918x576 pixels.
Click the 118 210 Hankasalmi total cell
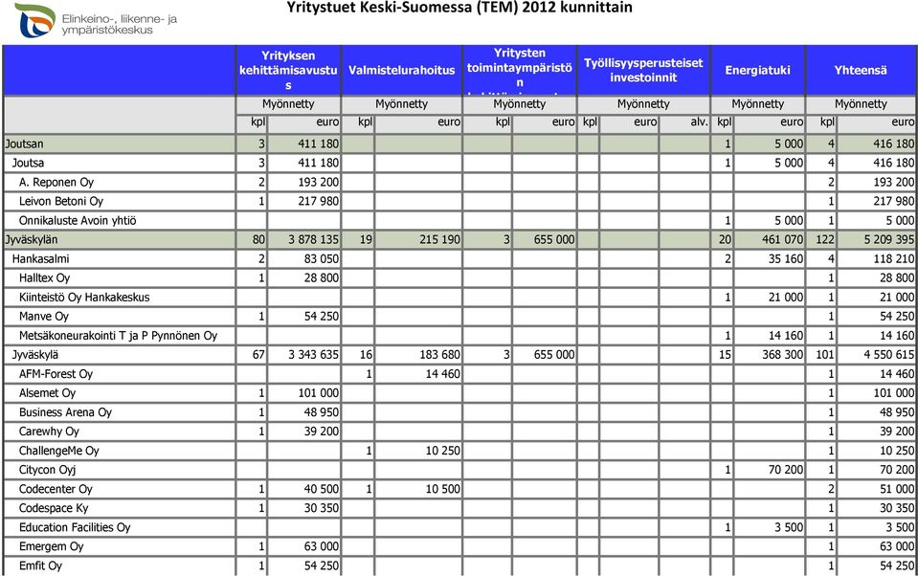877,258
